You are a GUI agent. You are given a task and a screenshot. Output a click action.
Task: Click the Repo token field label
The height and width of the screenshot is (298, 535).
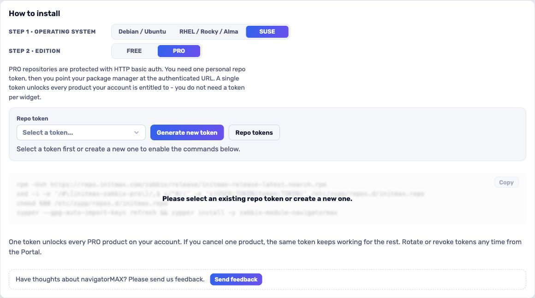(x=32, y=118)
